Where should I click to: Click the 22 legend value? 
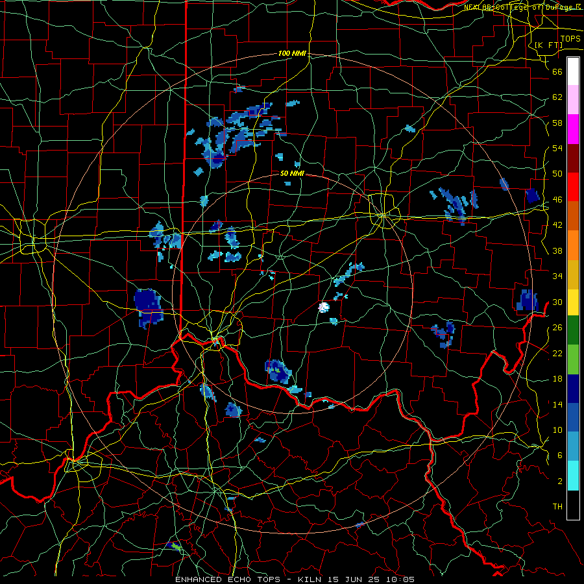click(557, 353)
